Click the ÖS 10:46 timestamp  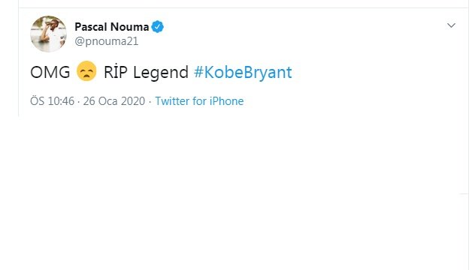52,101
